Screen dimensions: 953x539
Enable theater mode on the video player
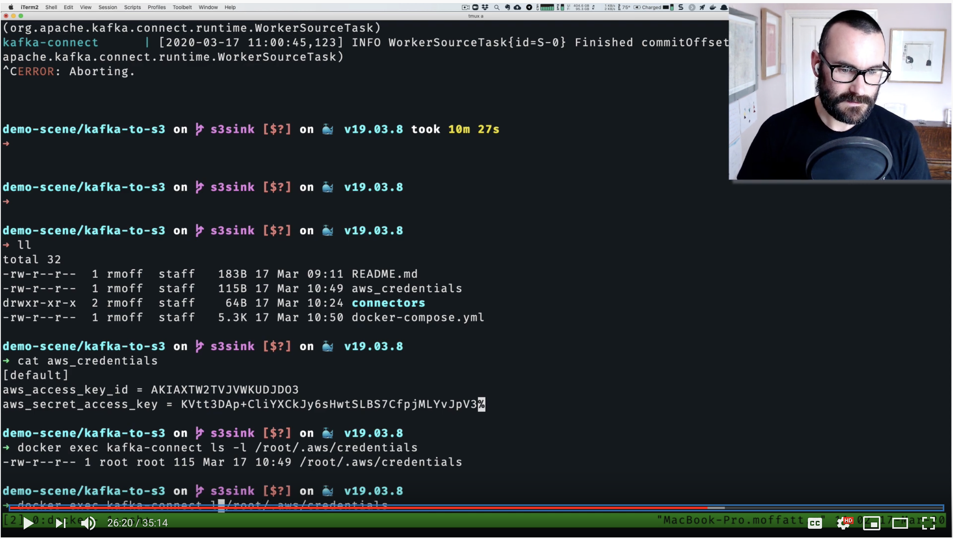coord(900,523)
